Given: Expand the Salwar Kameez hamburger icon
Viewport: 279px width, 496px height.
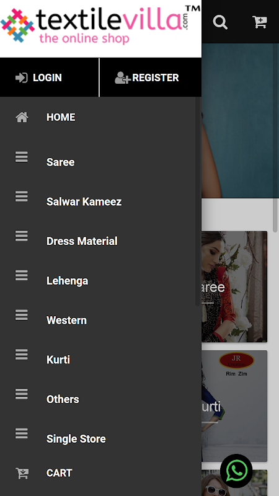Looking at the screenshot, I should click(x=22, y=197).
